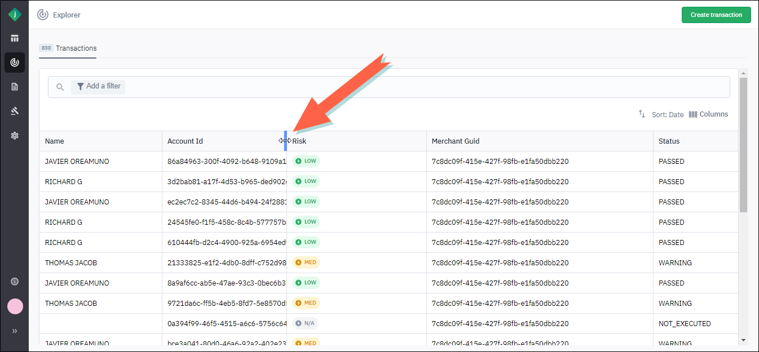Open the gavel rules sidebar icon

coord(15,111)
